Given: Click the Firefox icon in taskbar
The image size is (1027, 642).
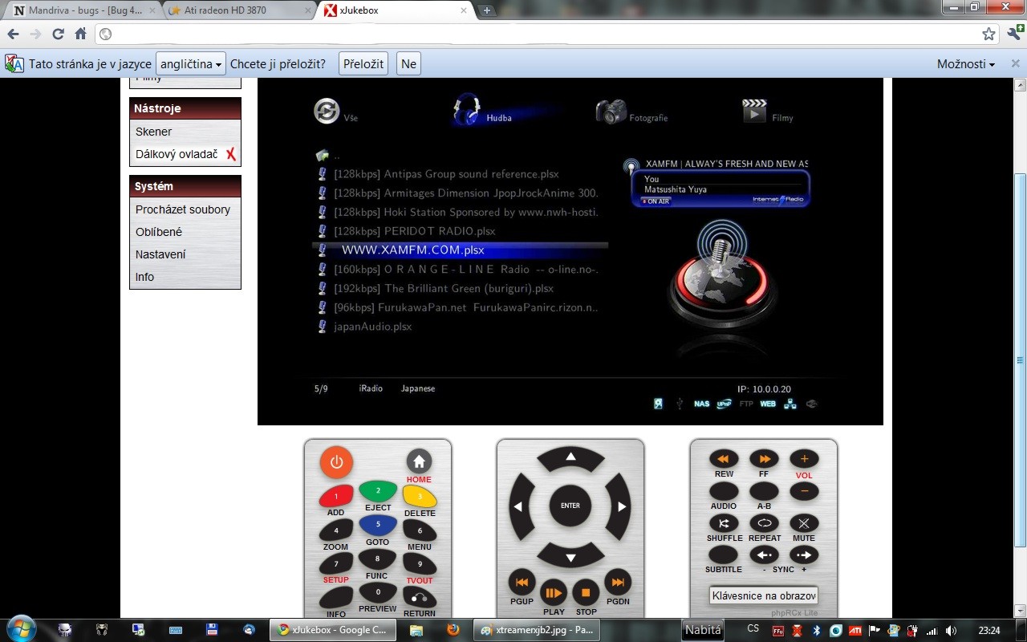Looking at the screenshot, I should (453, 630).
